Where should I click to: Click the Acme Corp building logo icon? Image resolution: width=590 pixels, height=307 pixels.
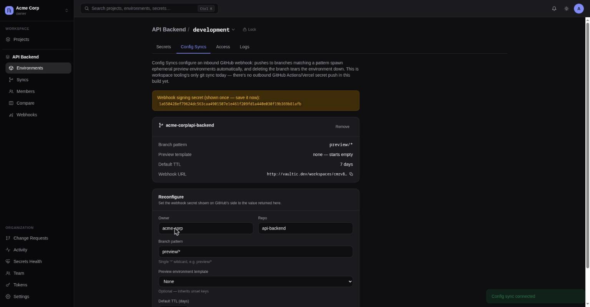point(9,10)
